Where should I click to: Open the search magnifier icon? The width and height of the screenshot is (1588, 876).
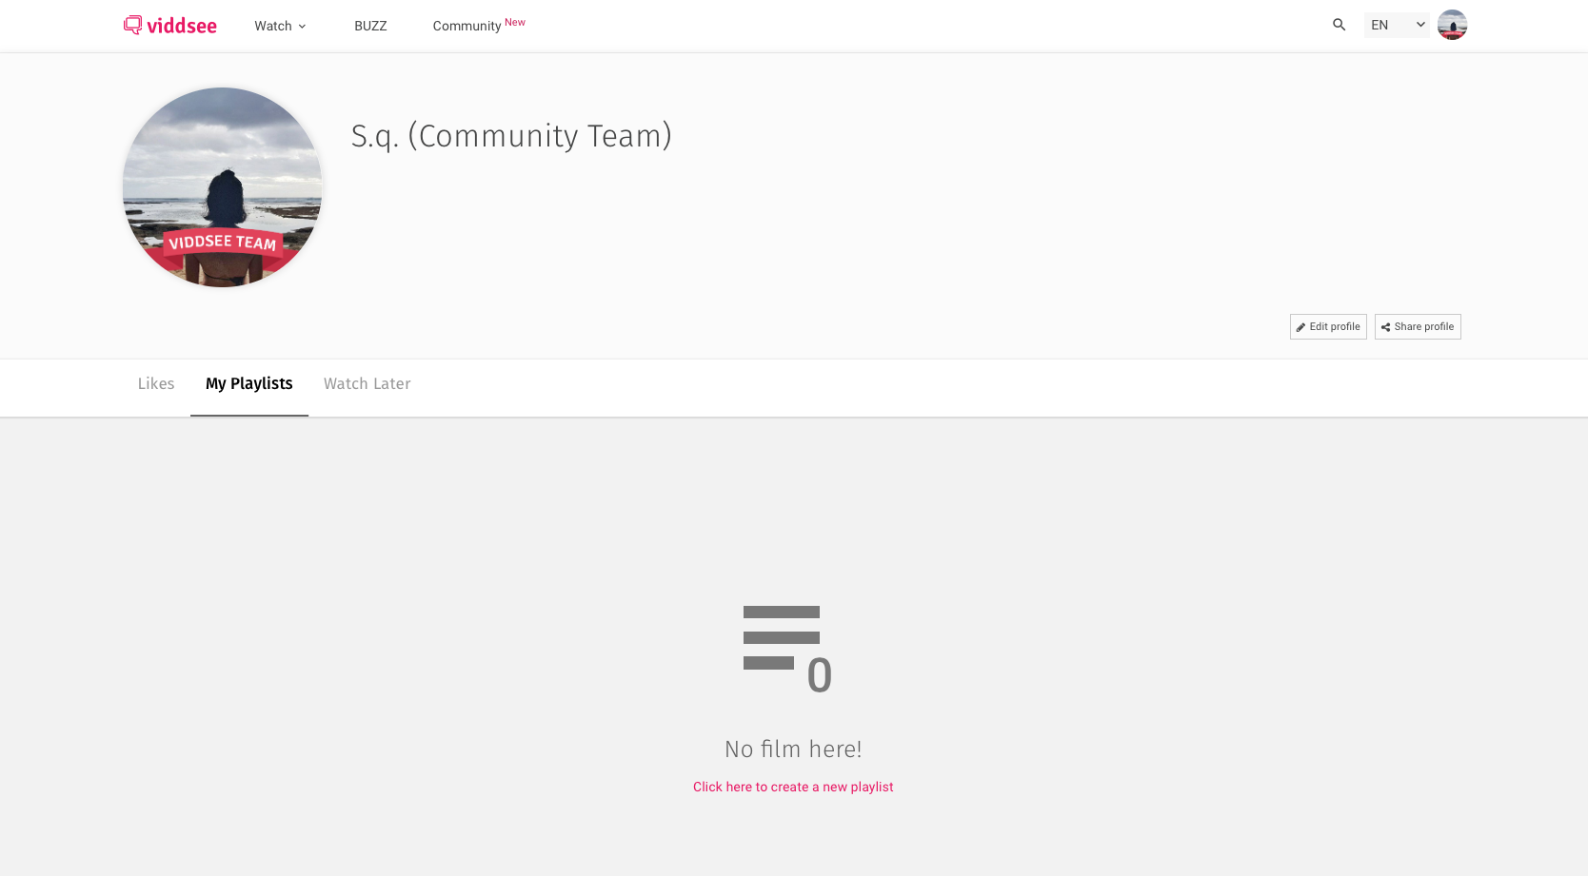point(1339,25)
